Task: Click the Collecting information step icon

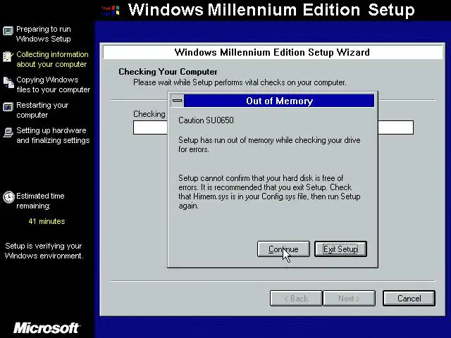Action: (8, 56)
